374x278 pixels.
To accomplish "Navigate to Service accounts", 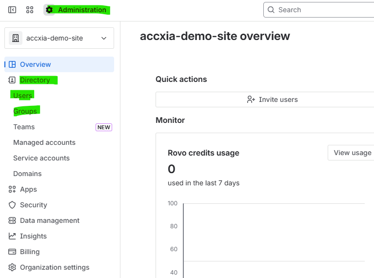I will (41, 158).
